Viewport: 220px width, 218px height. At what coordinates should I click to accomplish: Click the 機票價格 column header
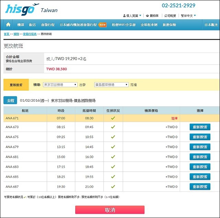click(151, 111)
